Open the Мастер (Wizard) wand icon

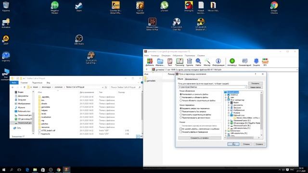(x=207, y=62)
